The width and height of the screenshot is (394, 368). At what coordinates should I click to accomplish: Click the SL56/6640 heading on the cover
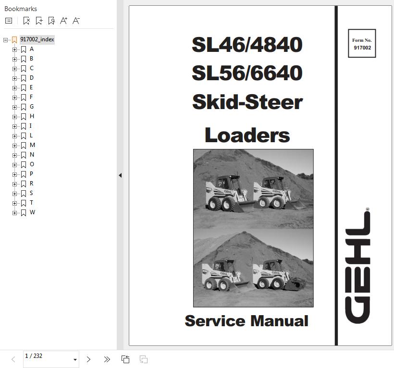247,73
